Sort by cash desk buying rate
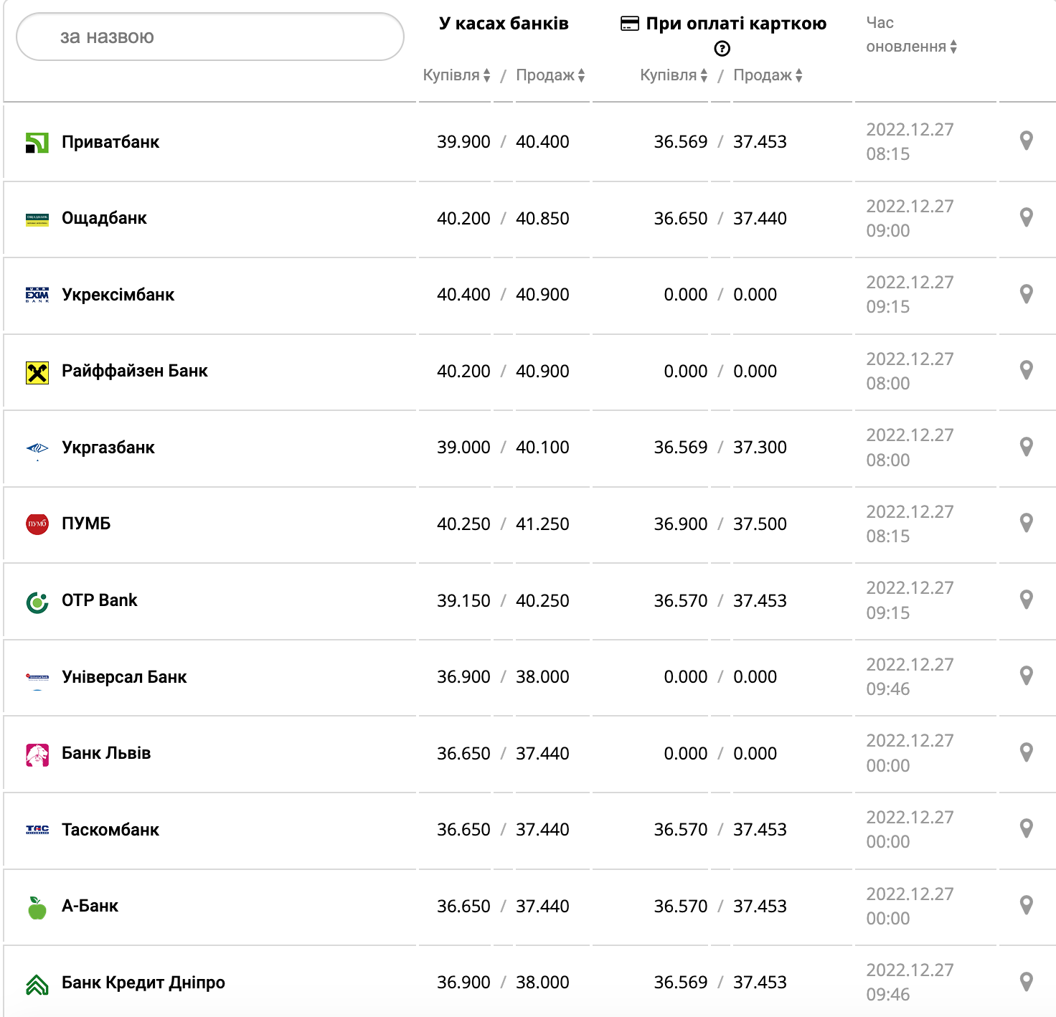 tap(457, 75)
